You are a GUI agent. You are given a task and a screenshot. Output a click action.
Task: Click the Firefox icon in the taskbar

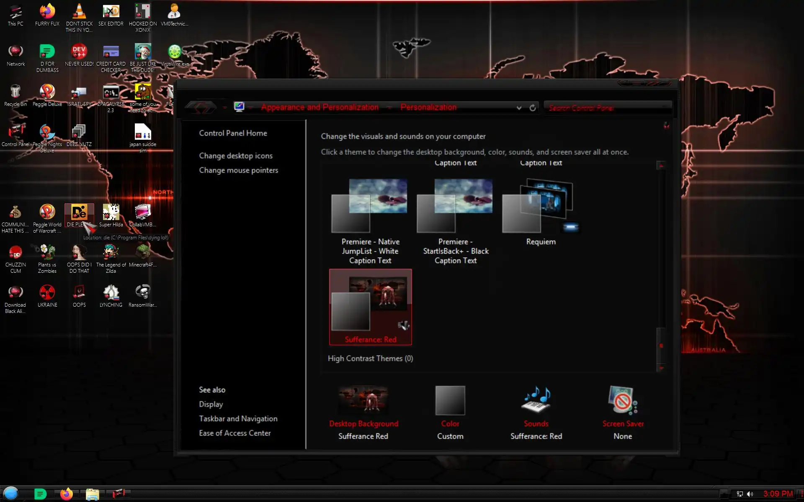point(66,494)
